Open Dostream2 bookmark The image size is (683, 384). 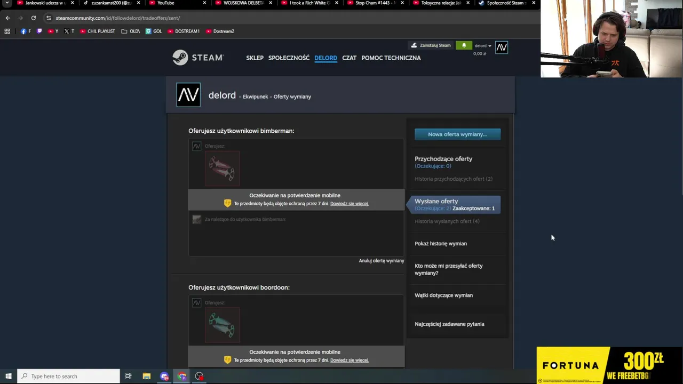tap(220, 31)
